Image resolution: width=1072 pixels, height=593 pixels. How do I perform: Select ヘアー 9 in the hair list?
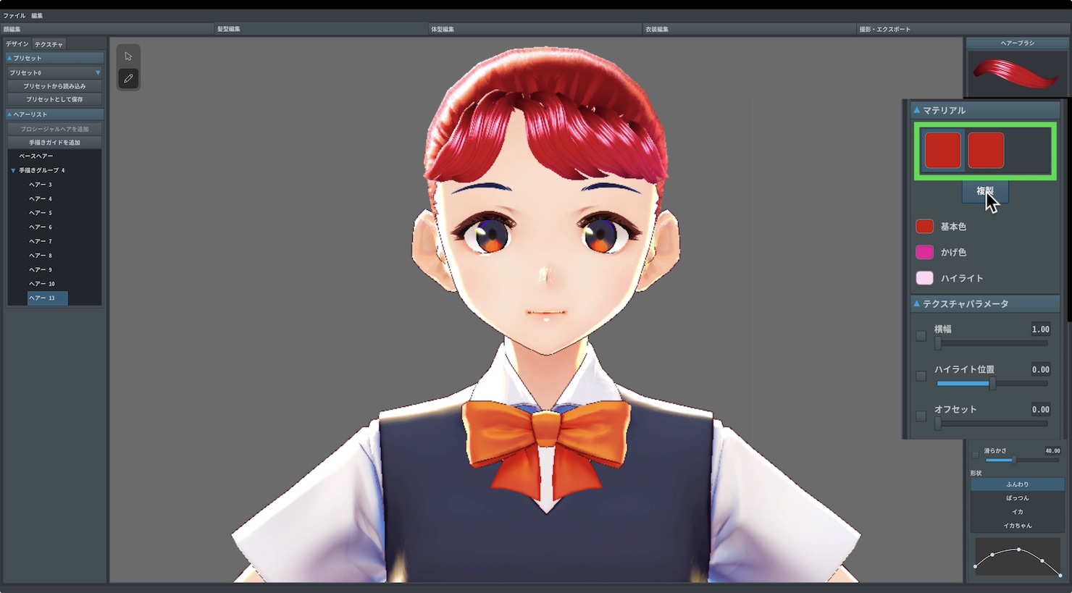41,269
